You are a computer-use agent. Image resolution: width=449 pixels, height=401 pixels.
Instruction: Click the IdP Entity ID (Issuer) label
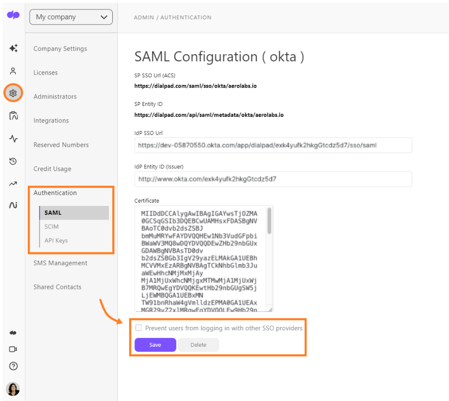[x=159, y=167]
